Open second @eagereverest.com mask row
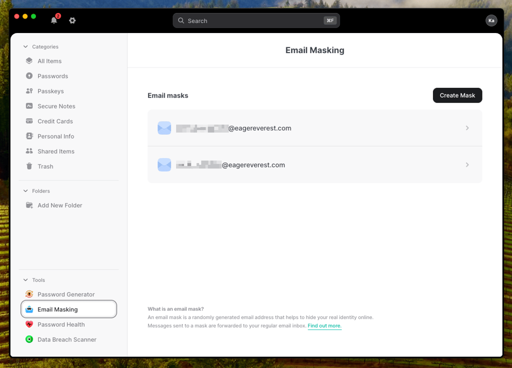The height and width of the screenshot is (368, 512). point(315,165)
